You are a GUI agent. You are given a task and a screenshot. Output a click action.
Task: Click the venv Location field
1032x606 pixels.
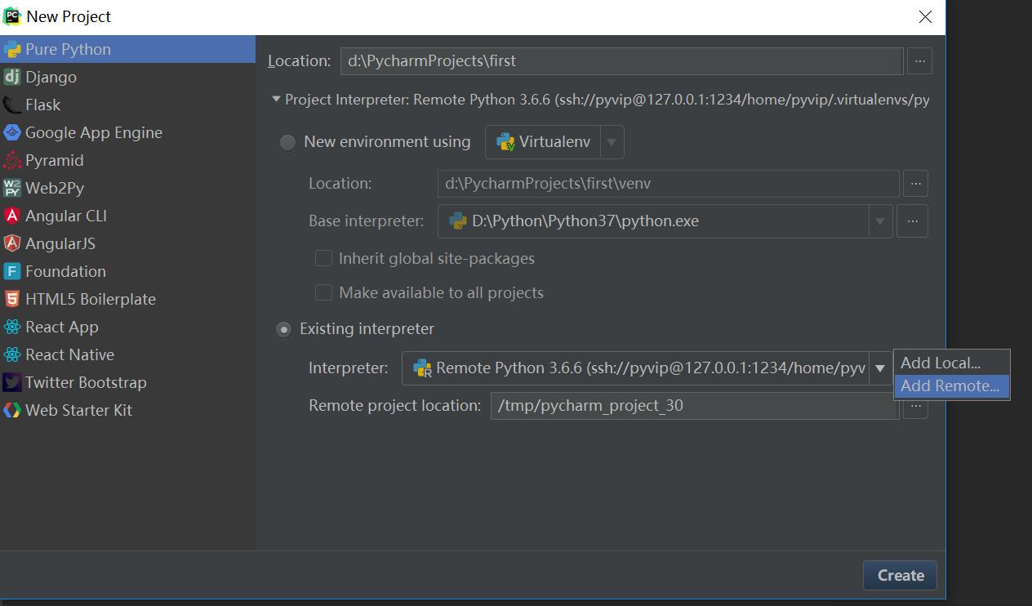pos(668,184)
